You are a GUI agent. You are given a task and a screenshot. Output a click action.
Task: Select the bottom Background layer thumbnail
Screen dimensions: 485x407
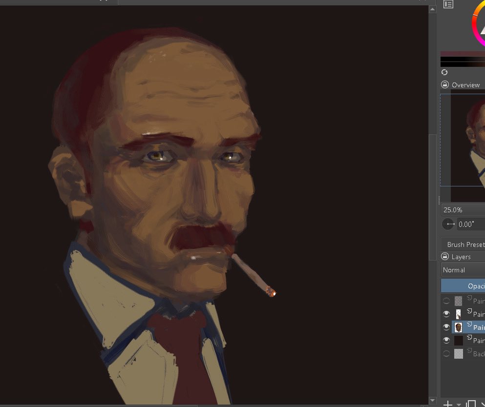click(x=459, y=354)
